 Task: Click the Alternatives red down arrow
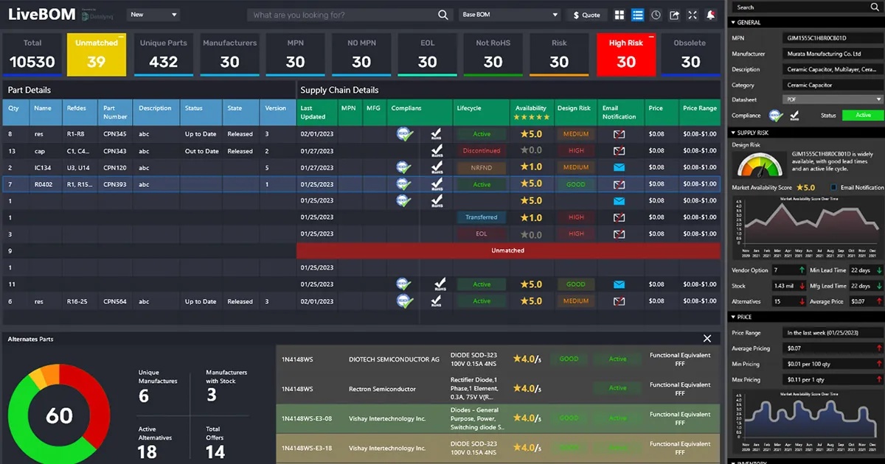click(x=802, y=301)
